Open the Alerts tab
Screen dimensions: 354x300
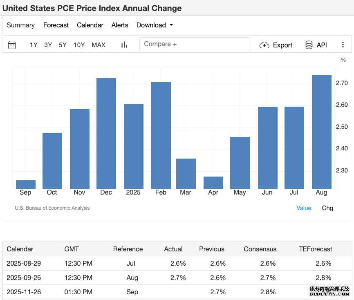tap(120, 25)
